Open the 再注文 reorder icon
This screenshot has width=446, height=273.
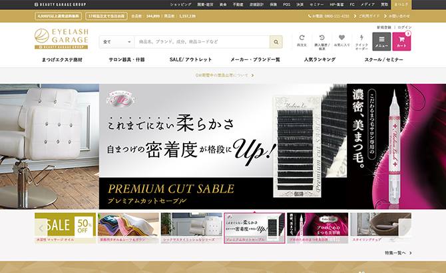[302, 41]
